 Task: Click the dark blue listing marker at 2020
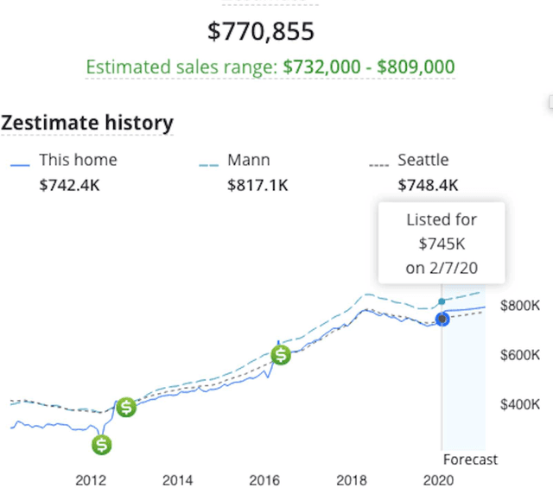[442, 319]
